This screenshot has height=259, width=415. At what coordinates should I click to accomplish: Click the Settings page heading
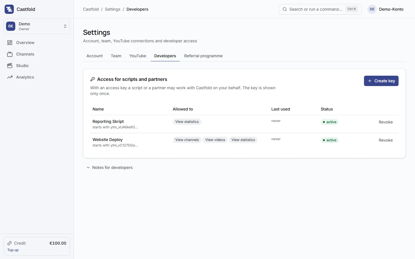point(97,33)
